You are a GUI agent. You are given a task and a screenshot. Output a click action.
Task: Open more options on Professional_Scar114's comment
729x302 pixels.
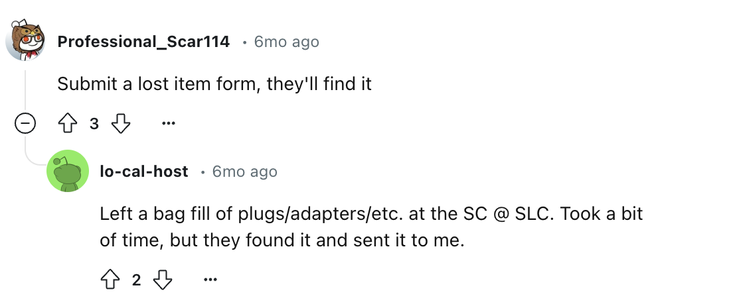click(x=168, y=123)
